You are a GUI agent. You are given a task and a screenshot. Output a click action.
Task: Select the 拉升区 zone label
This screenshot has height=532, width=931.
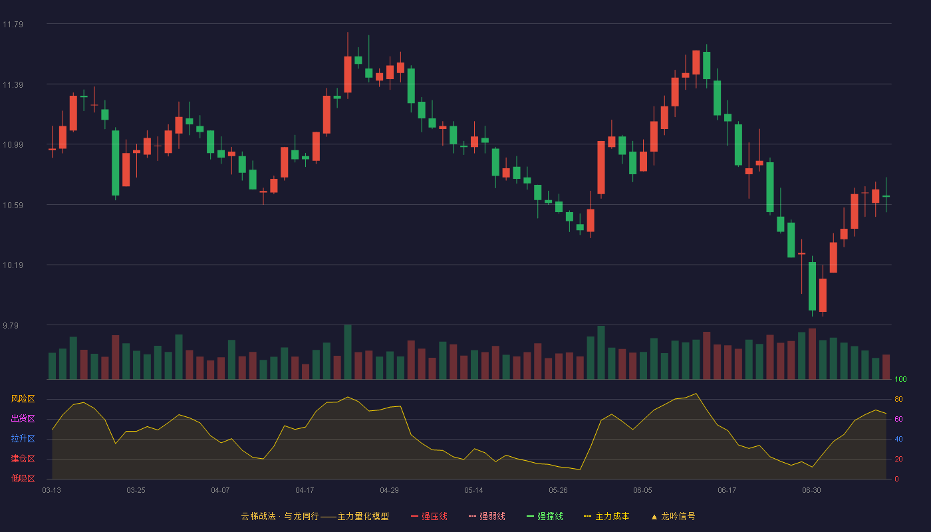(23, 439)
